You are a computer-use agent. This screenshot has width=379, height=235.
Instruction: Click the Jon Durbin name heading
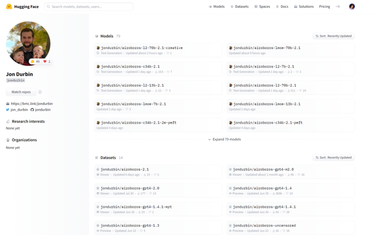coord(19,74)
